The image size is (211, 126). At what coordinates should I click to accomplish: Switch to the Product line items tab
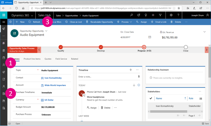click(x=32, y=59)
